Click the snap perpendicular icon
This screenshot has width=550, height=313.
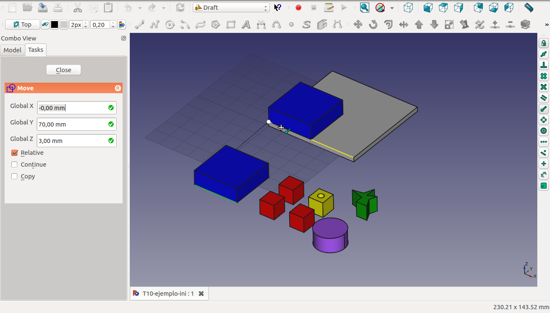click(544, 65)
